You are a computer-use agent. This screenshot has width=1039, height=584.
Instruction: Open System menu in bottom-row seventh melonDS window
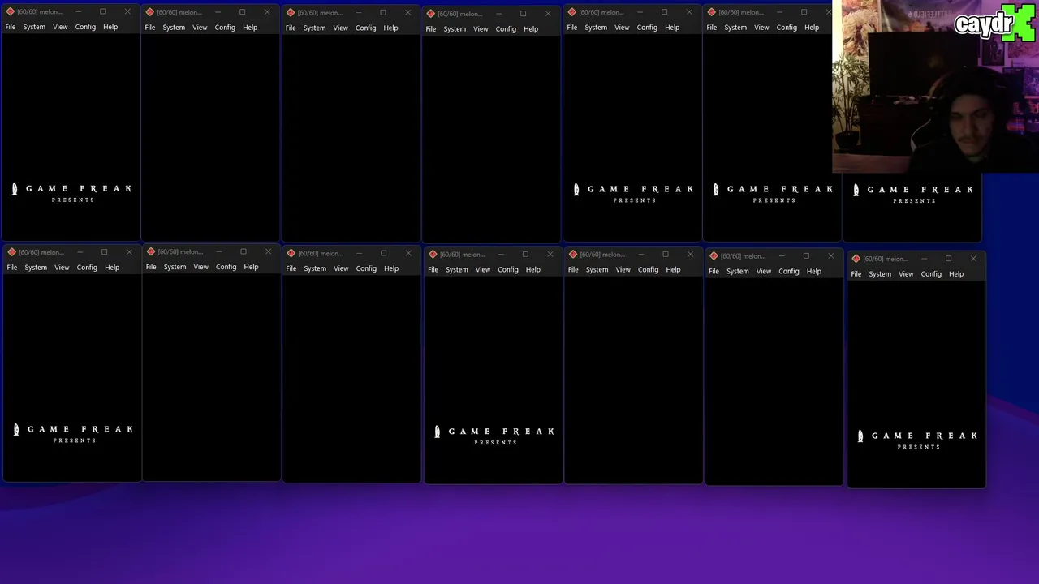tap(880, 274)
